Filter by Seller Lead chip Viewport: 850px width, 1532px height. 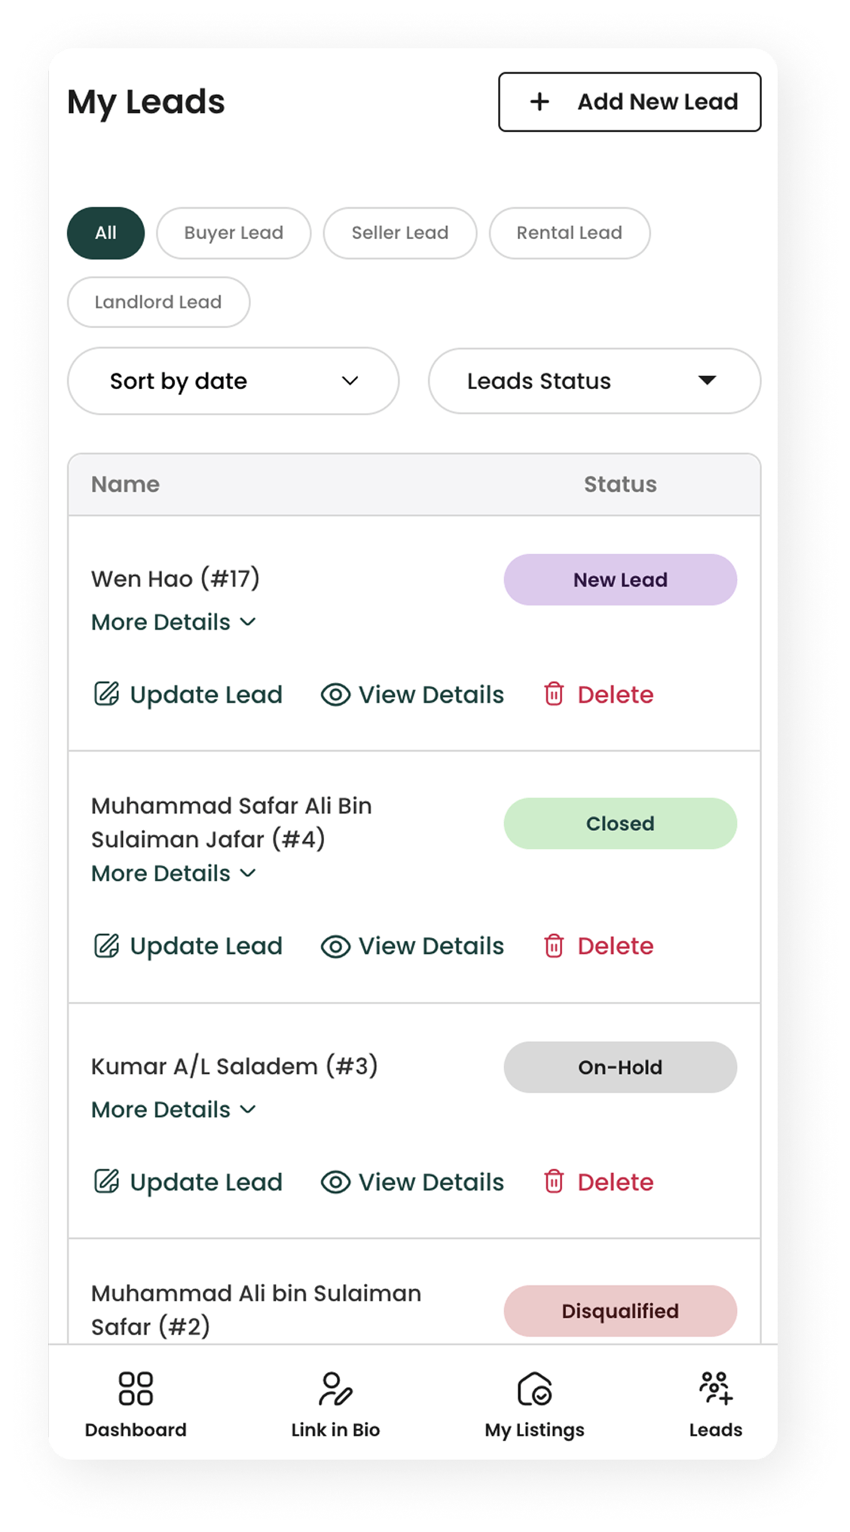pos(400,233)
